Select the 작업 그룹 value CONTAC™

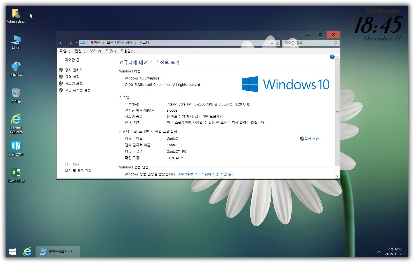pos(175,158)
